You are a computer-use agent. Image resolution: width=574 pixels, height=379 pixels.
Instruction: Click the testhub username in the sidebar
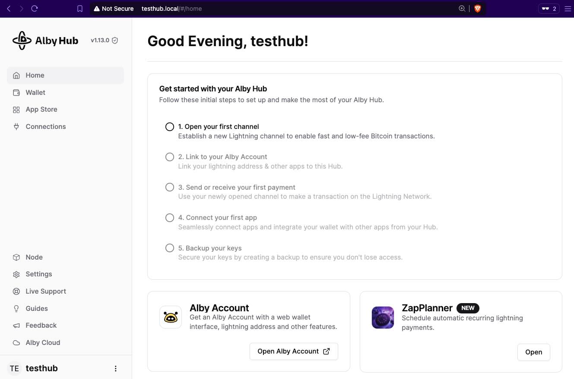click(42, 368)
